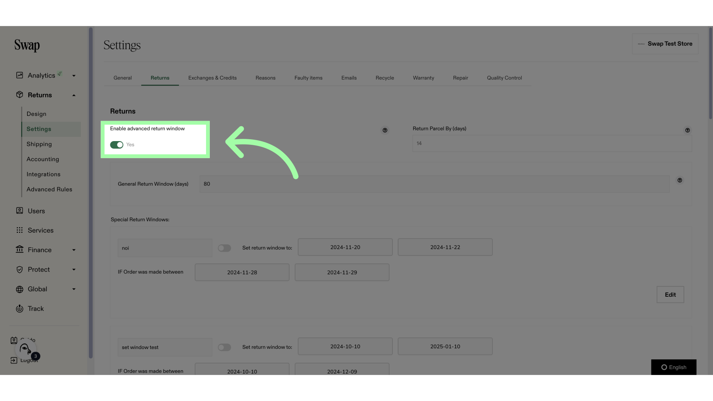713x401 pixels.
Task: Expand the Analytics menu arrow
Action: pyautogui.click(x=74, y=76)
